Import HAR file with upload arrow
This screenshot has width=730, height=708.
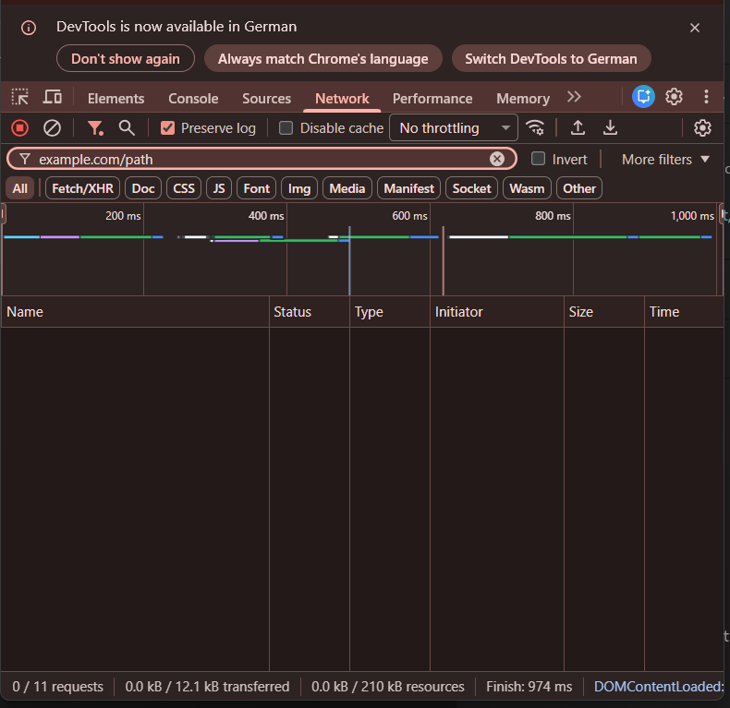pyautogui.click(x=578, y=128)
